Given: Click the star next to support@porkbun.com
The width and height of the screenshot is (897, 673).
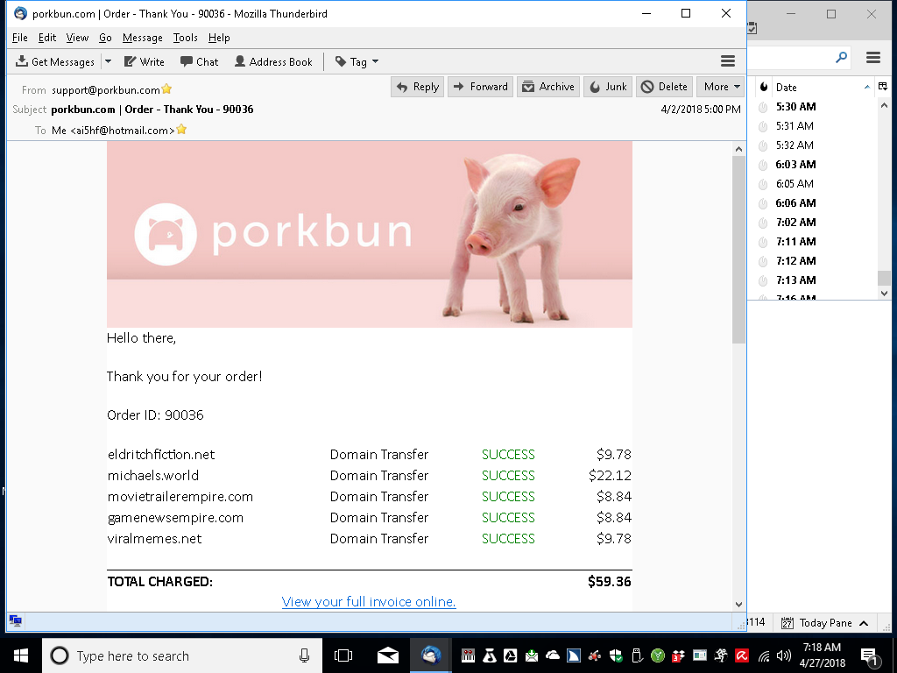Looking at the screenshot, I should click(x=166, y=89).
